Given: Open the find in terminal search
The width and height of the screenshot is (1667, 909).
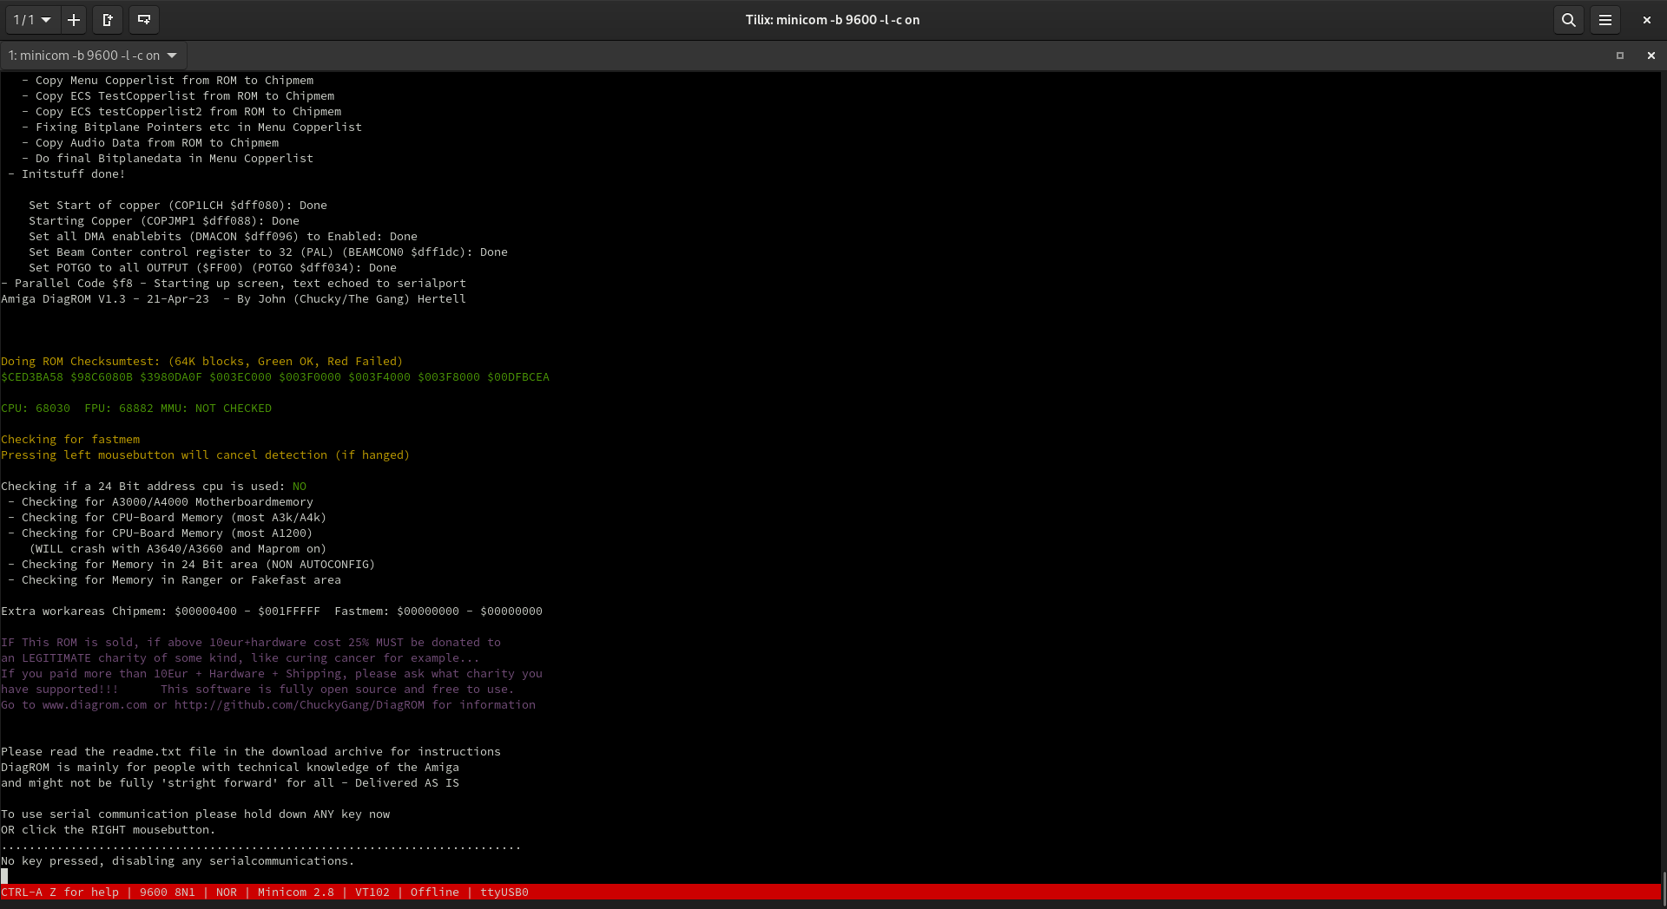Looking at the screenshot, I should 1568,20.
